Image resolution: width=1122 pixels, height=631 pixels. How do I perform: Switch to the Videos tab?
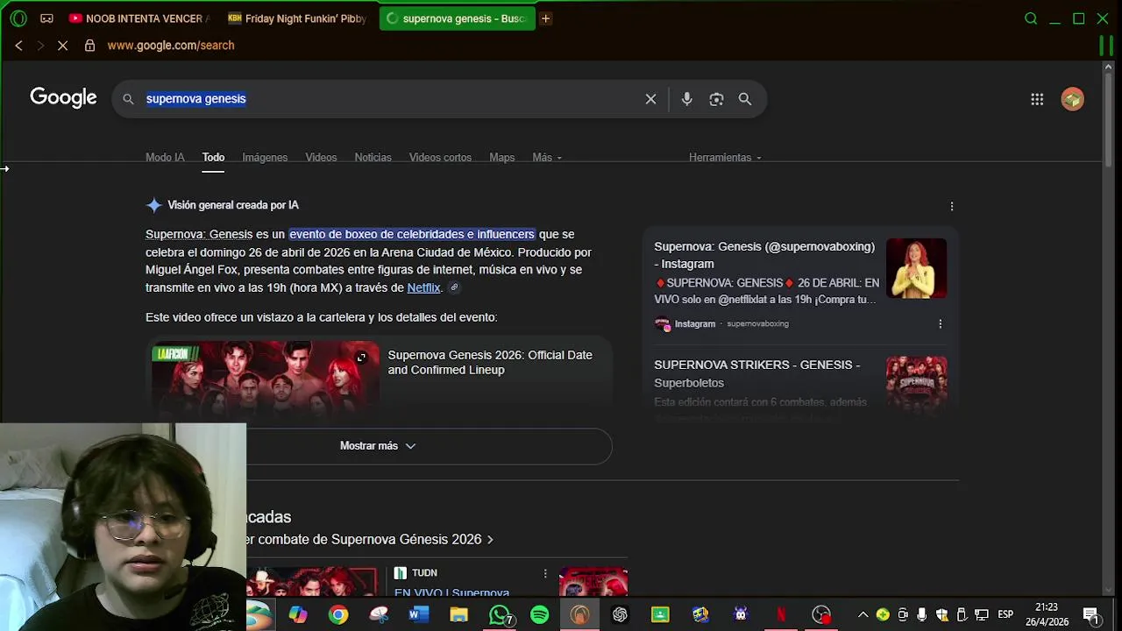pyautogui.click(x=321, y=158)
